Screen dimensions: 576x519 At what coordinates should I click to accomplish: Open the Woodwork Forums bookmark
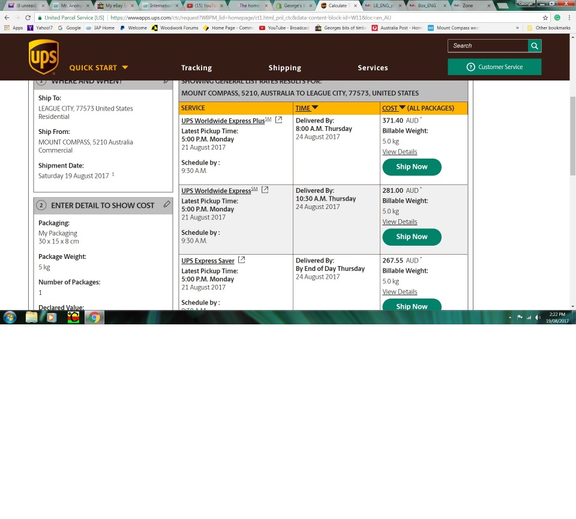[x=175, y=28]
